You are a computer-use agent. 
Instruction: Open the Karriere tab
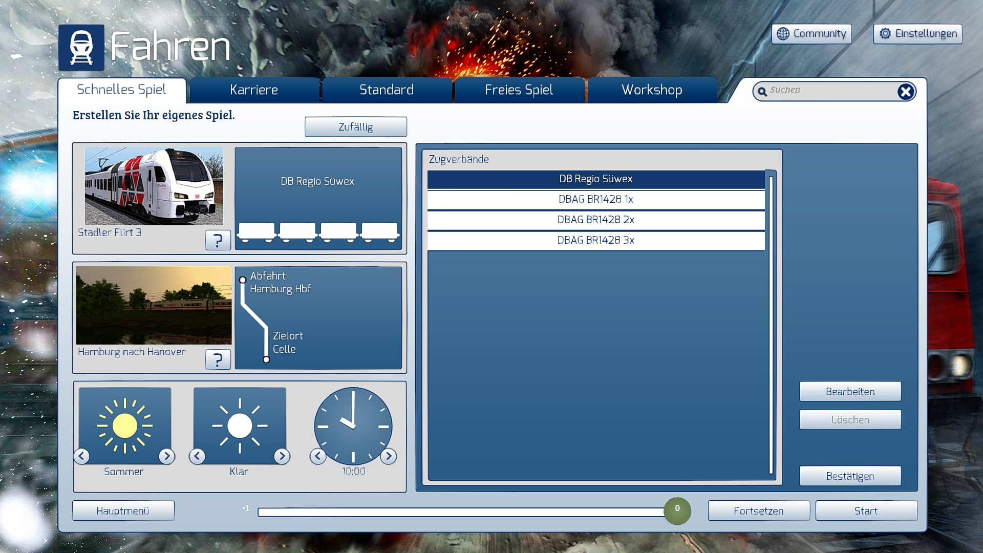tap(254, 90)
